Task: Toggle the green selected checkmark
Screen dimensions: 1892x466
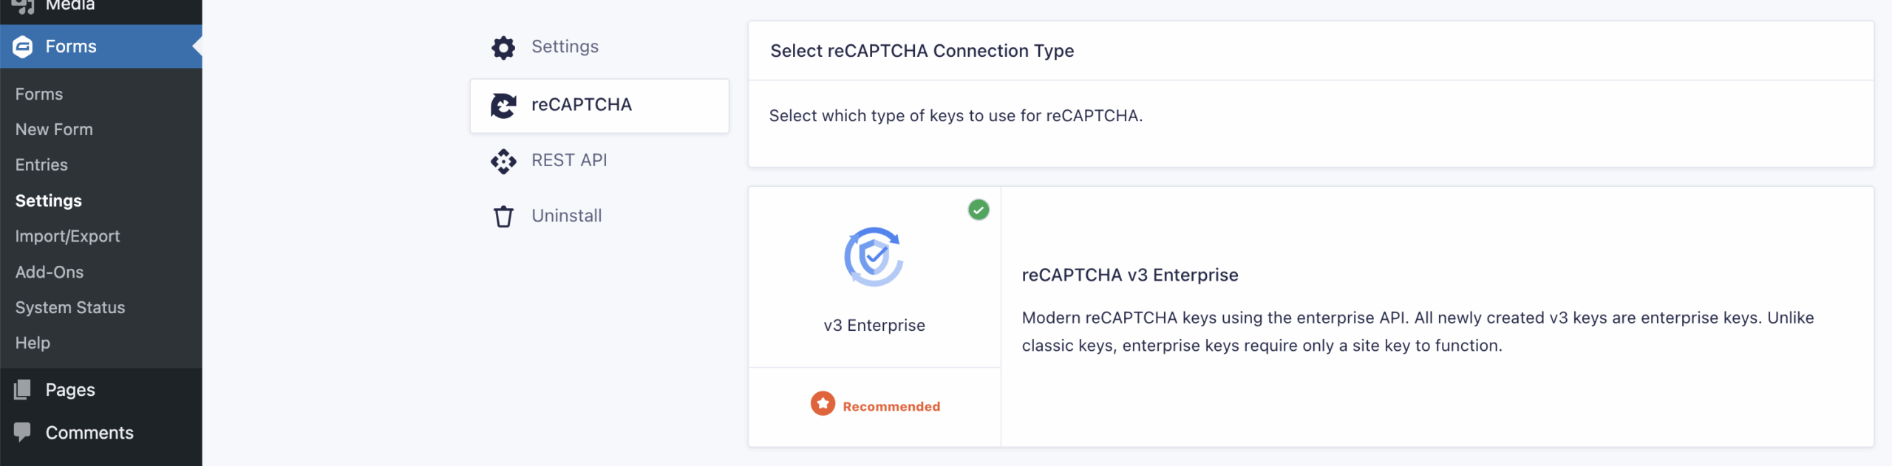Action: tap(979, 210)
